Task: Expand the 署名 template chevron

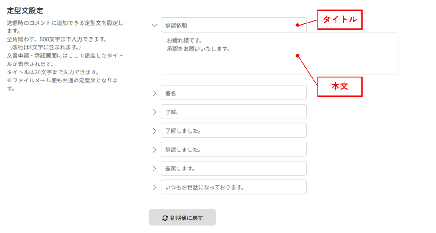Action: [154, 93]
